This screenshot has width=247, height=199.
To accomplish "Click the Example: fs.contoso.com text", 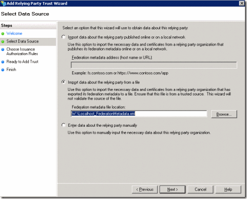I will (120, 73).
